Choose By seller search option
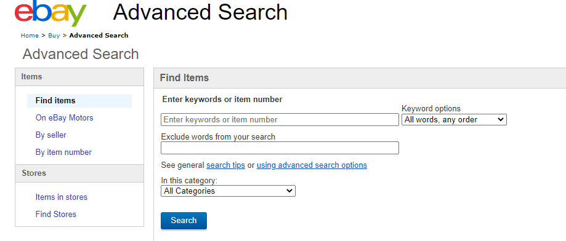This screenshot has width=566, height=241. coord(51,135)
